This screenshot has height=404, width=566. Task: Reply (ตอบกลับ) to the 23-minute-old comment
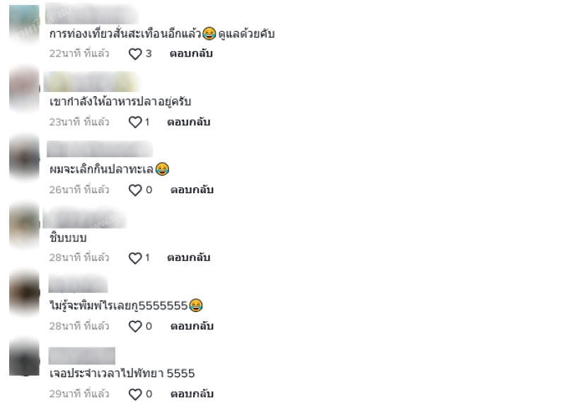188,122
